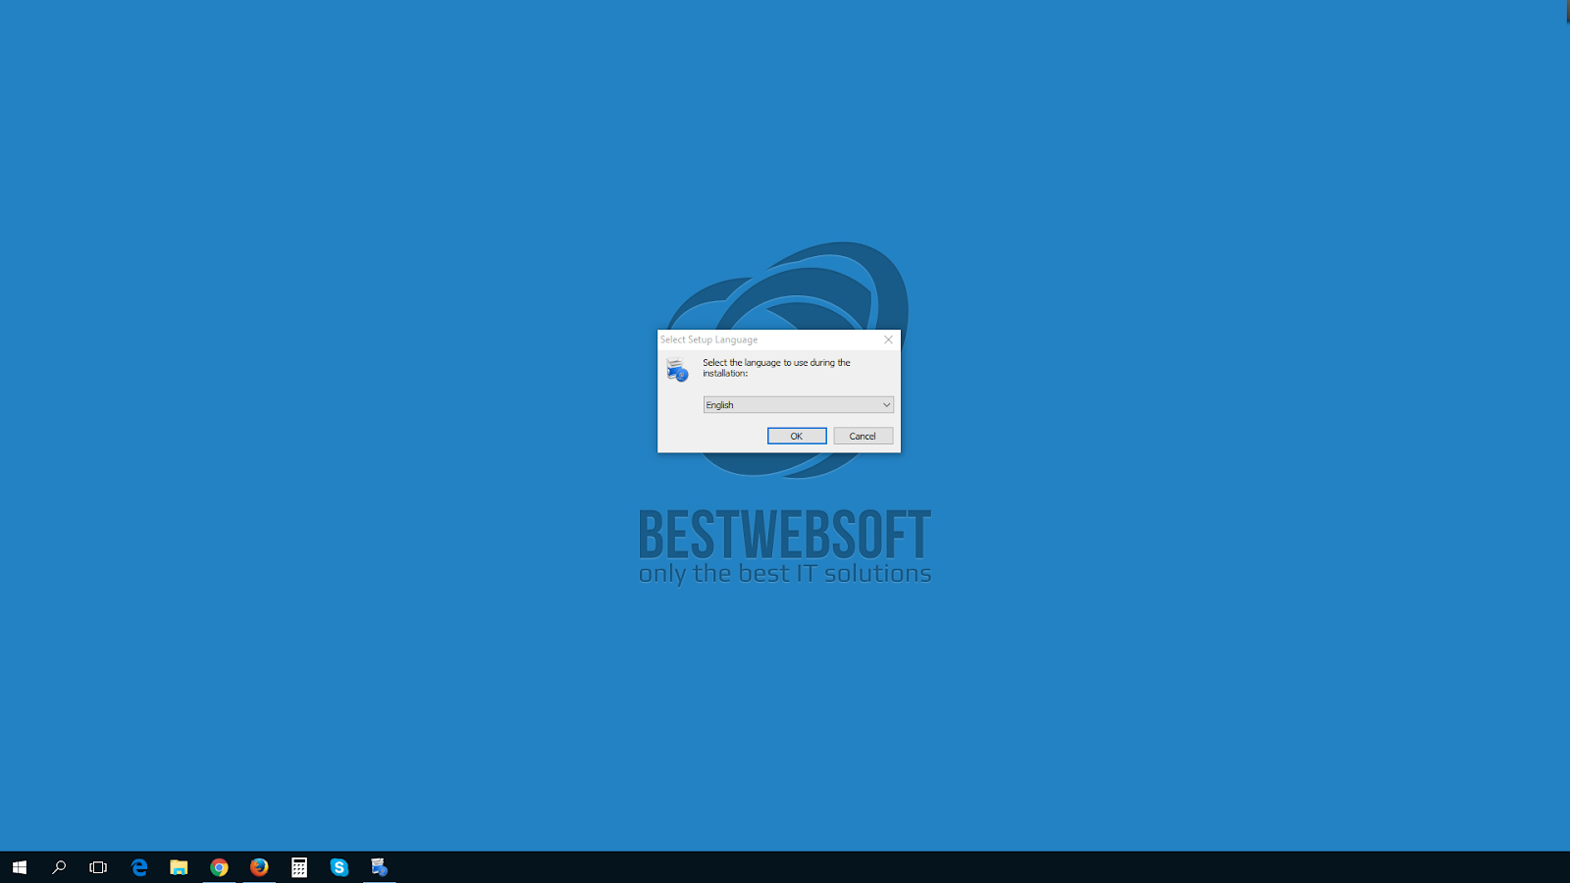
Task: Launch Microsoft Edge from taskbar
Action: (139, 867)
